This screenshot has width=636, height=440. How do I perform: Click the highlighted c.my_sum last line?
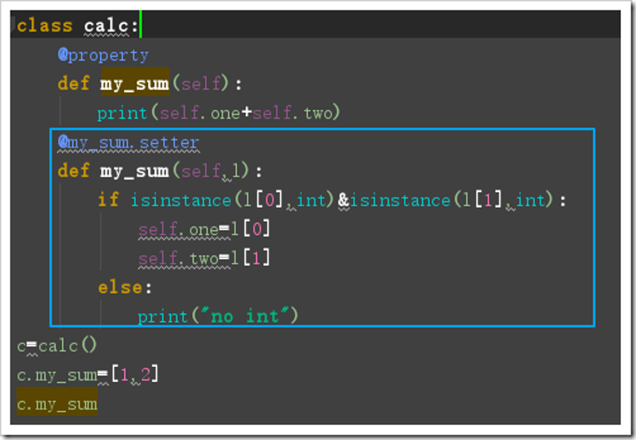pos(56,403)
